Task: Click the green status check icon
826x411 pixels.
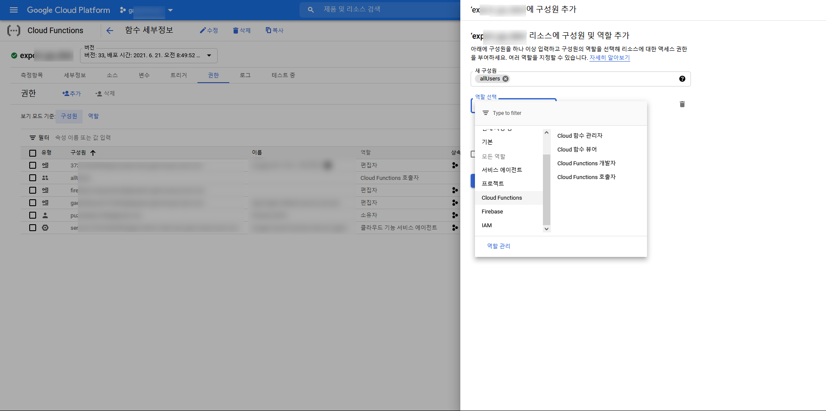Action: 14,56
